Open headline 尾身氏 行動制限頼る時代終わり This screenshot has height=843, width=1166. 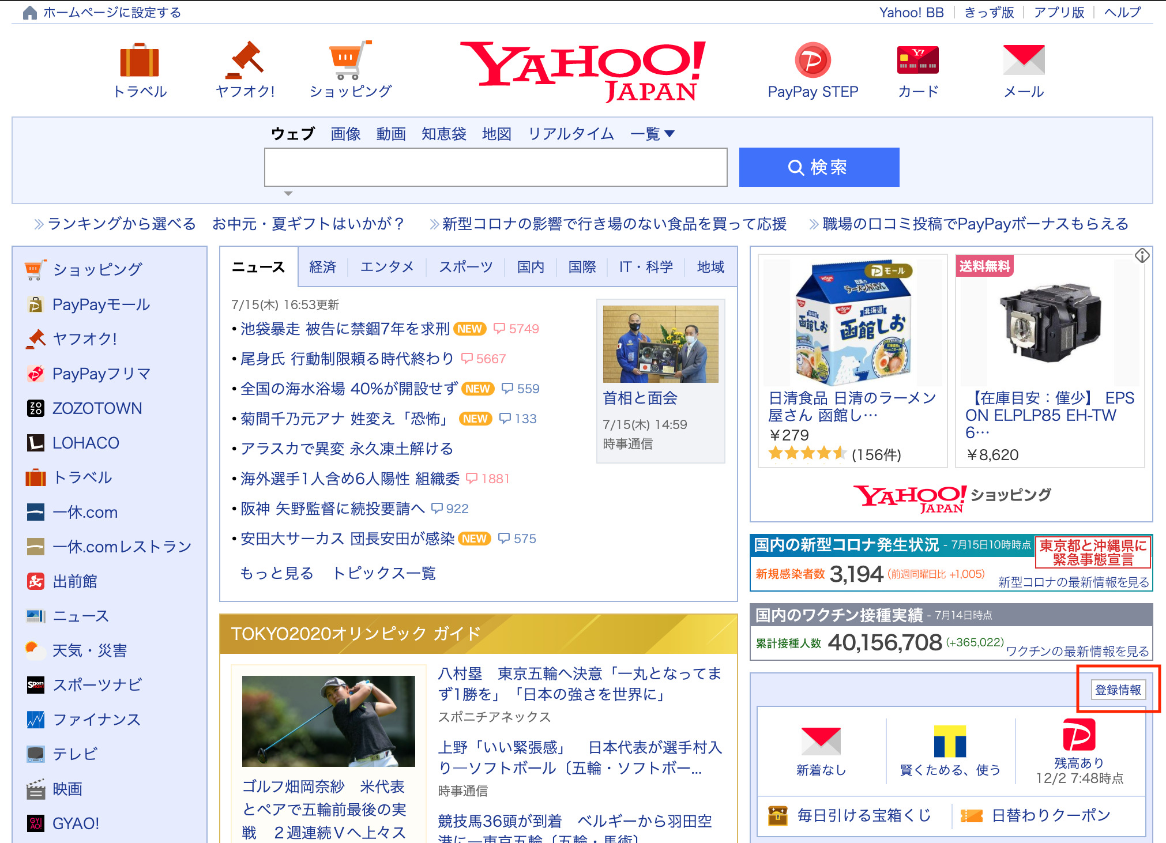click(x=347, y=359)
